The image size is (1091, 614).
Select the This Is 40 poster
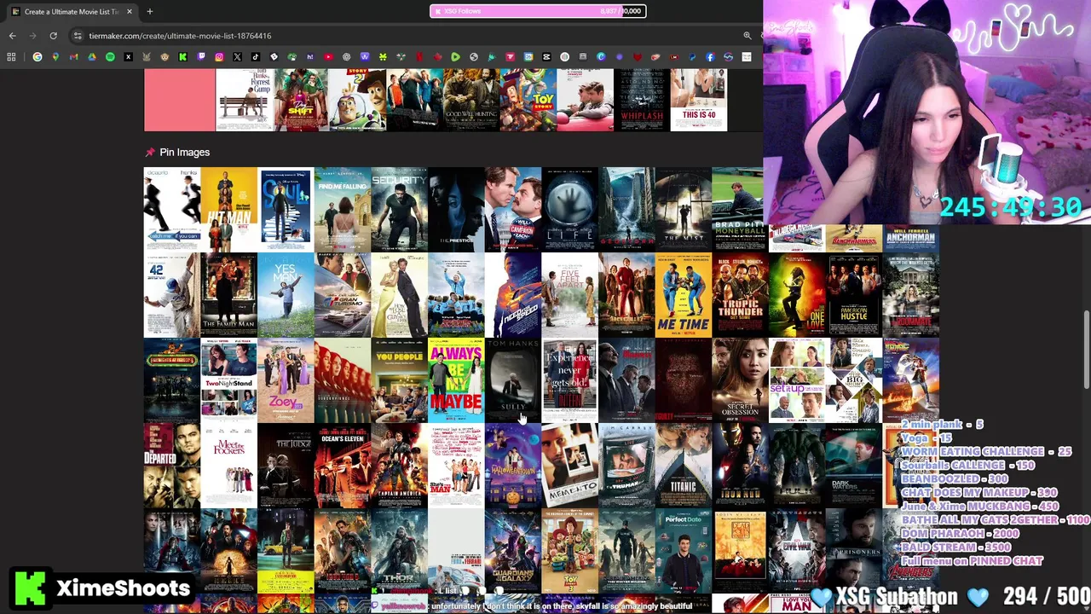coord(698,101)
